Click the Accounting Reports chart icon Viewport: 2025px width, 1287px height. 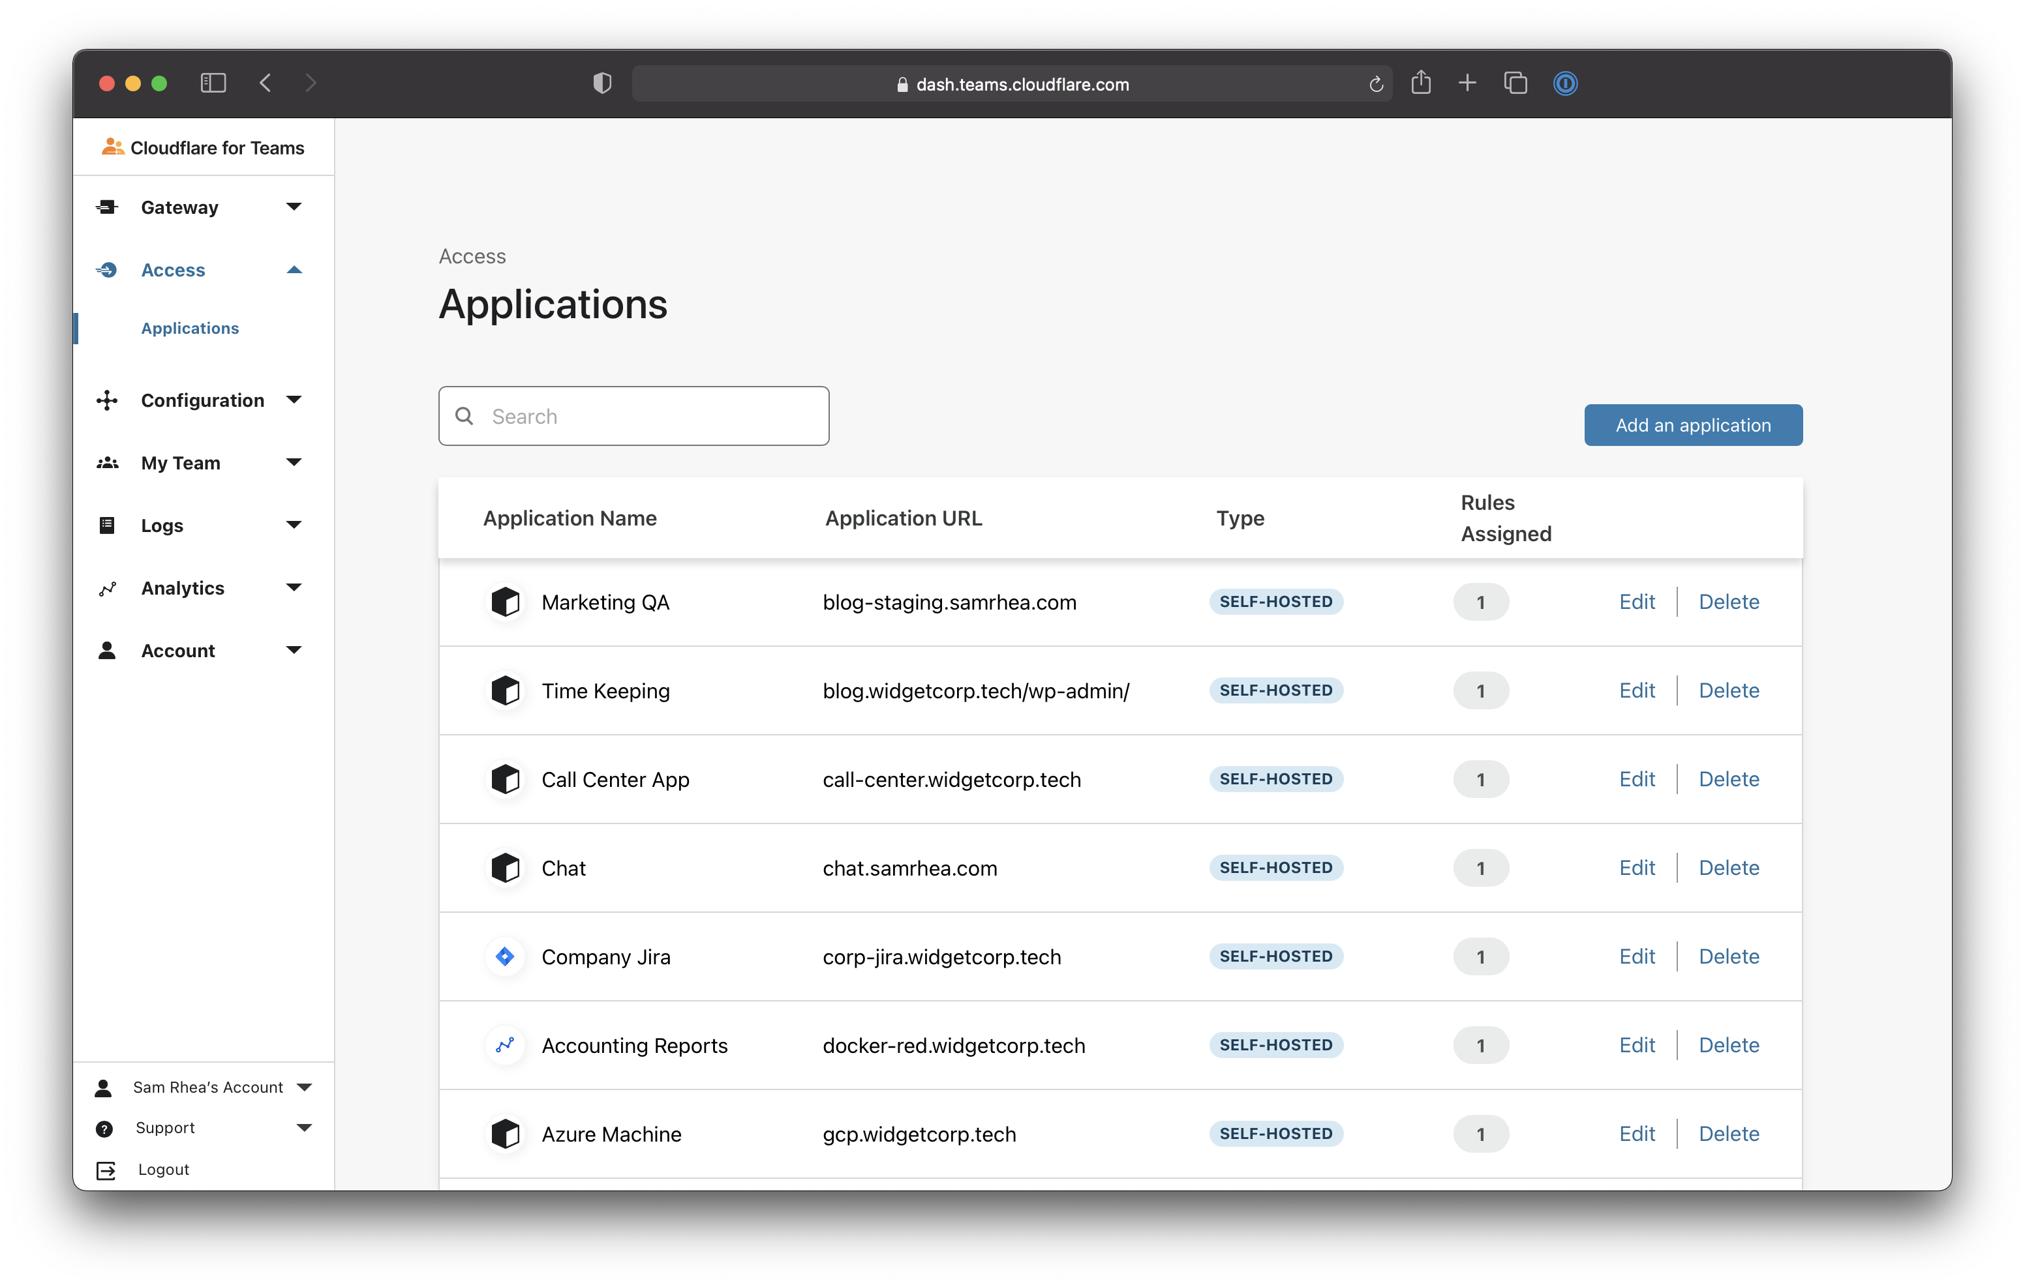[506, 1045]
